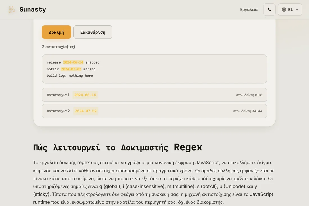Open the EL language dropdown
The image size is (309, 206).
[x=290, y=10]
